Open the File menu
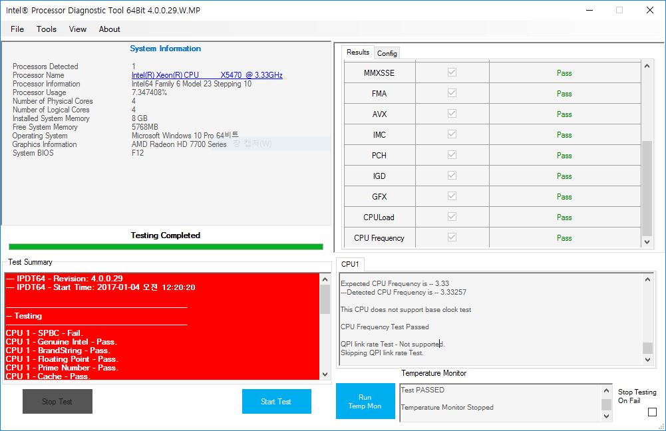The image size is (666, 431). pos(17,29)
